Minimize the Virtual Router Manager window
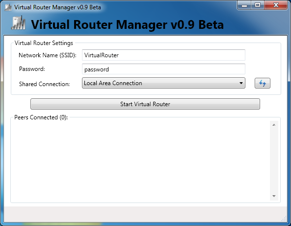Image resolution: width=291 pixels, height=226 pixels. click(x=244, y=5)
